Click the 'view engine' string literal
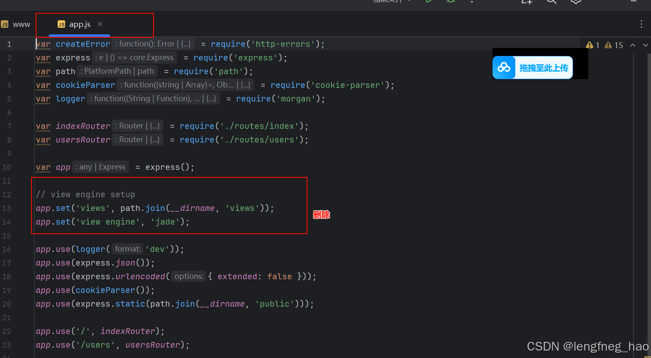651x358 pixels. pyautogui.click(x=108, y=222)
